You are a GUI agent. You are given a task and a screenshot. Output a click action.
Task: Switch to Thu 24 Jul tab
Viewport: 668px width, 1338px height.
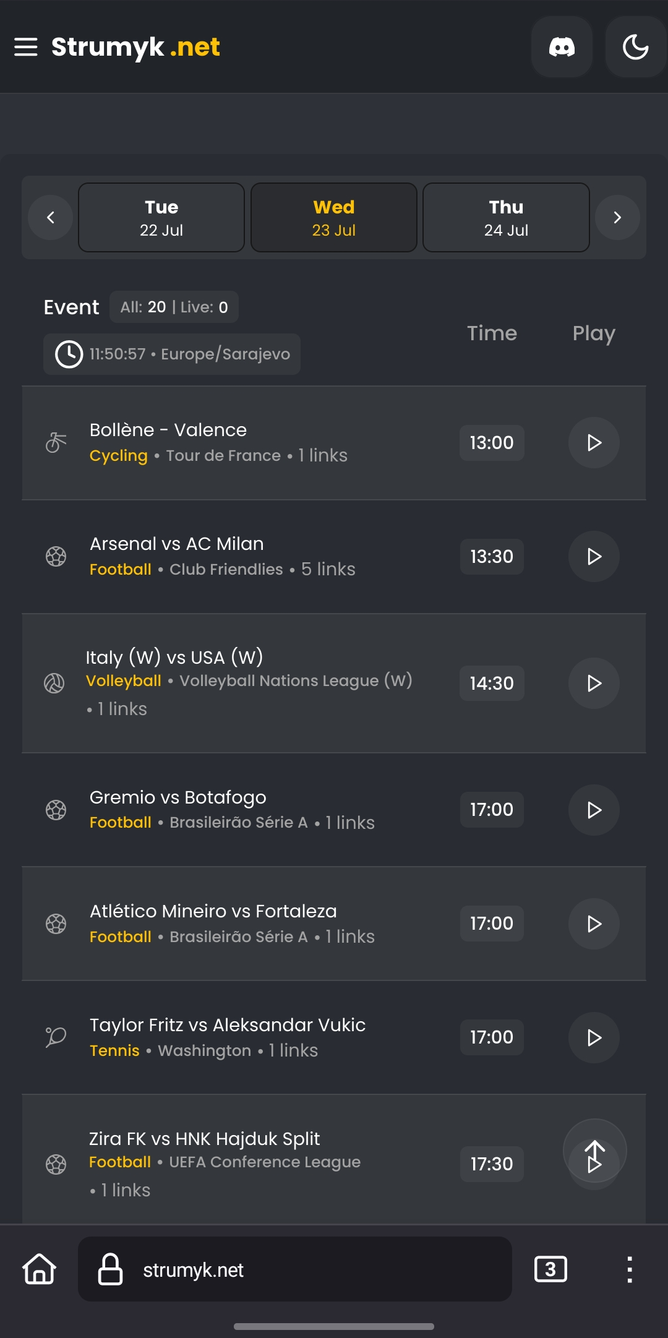click(x=506, y=218)
